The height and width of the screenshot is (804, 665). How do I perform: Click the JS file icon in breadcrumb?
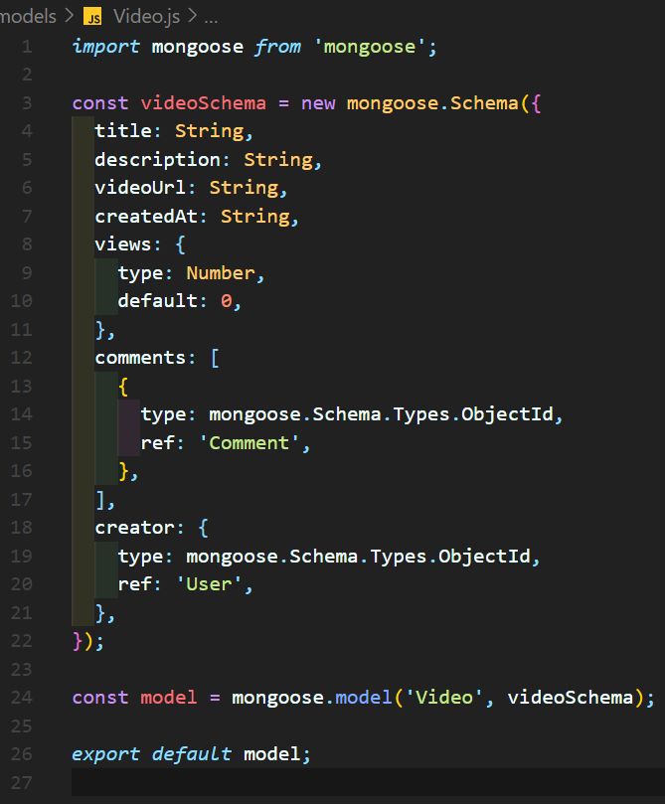[92, 17]
